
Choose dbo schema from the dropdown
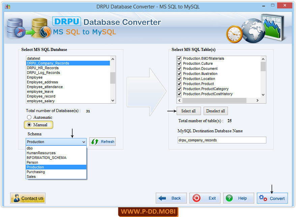point(56,148)
